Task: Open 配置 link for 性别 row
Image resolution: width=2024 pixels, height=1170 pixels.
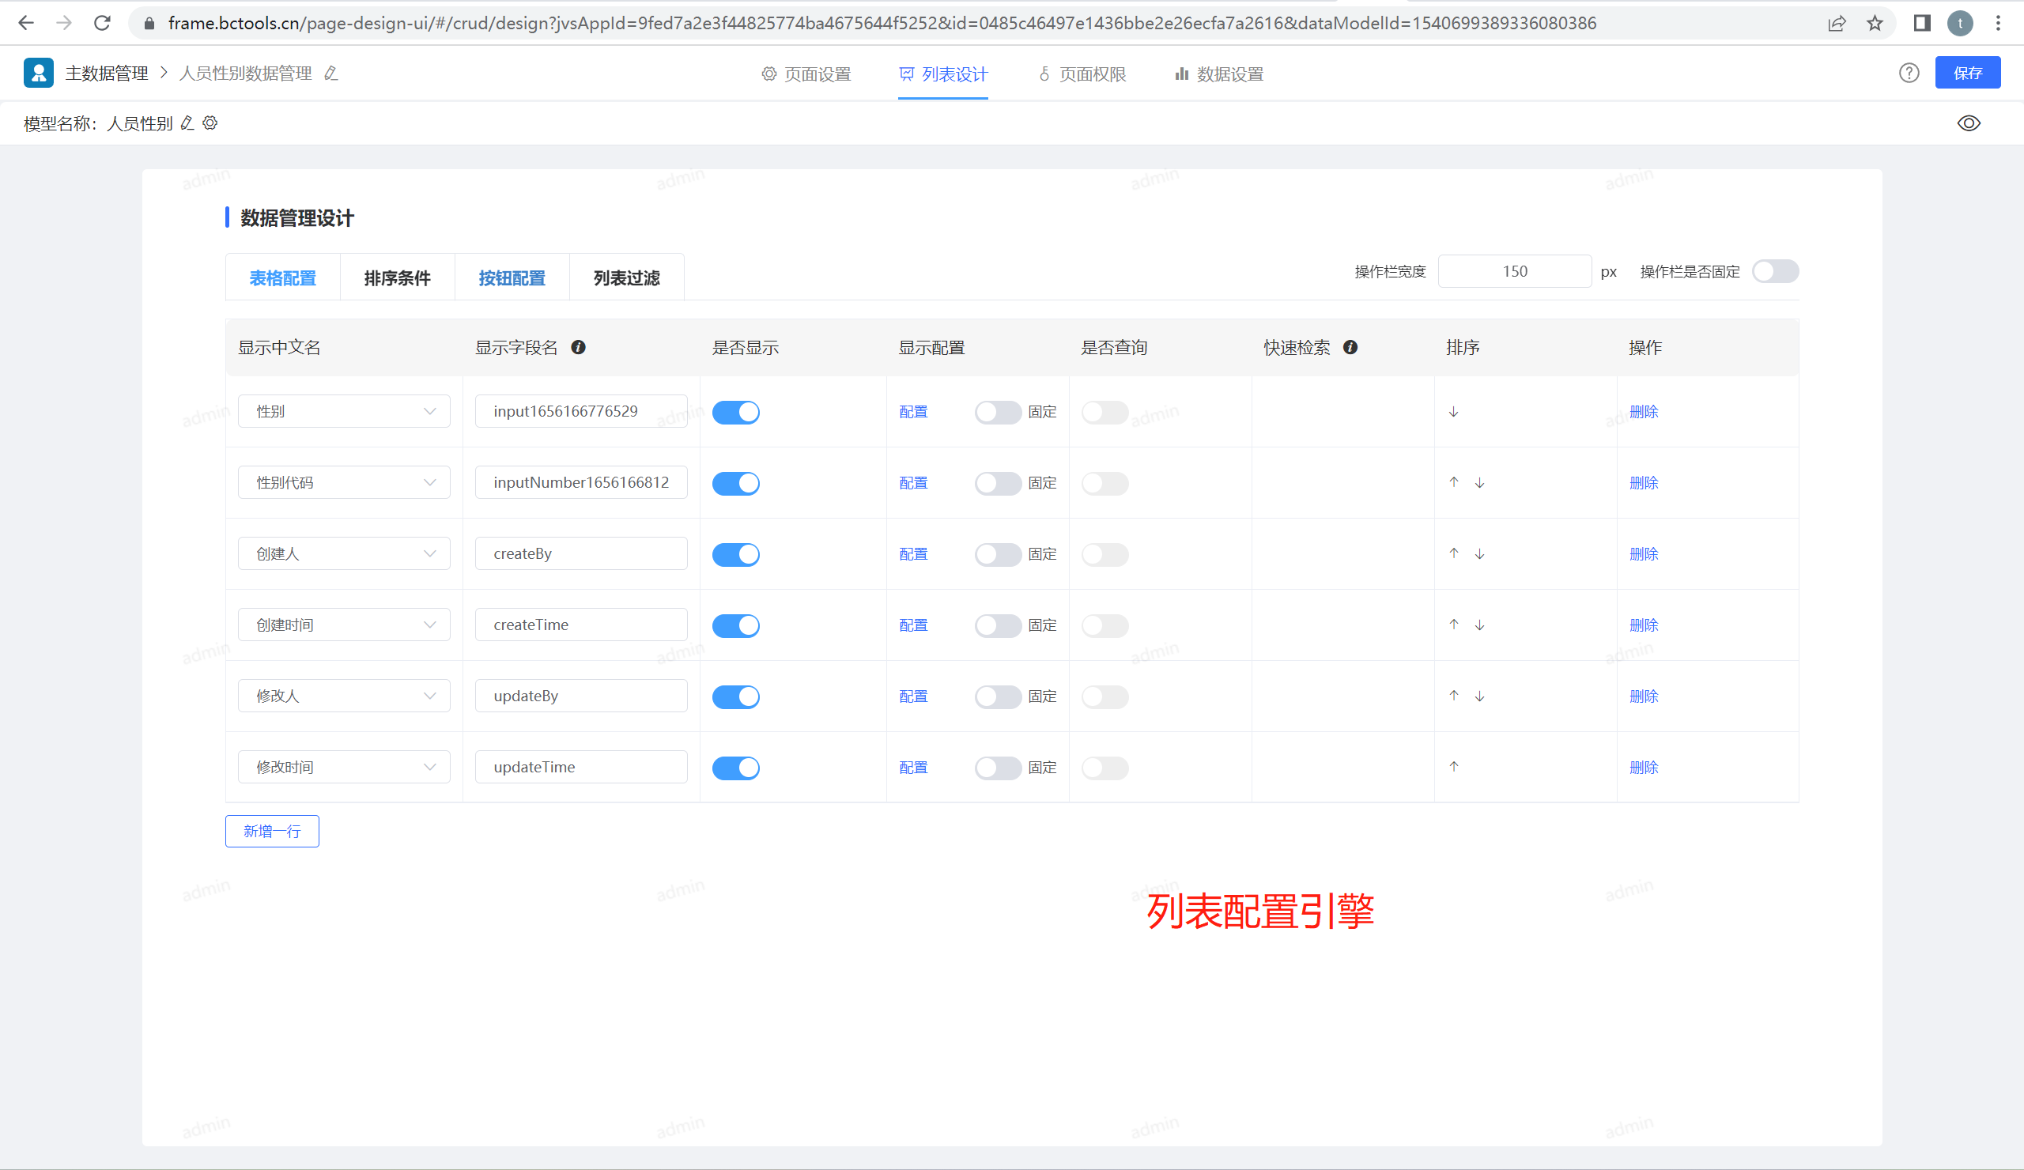Action: (x=913, y=412)
